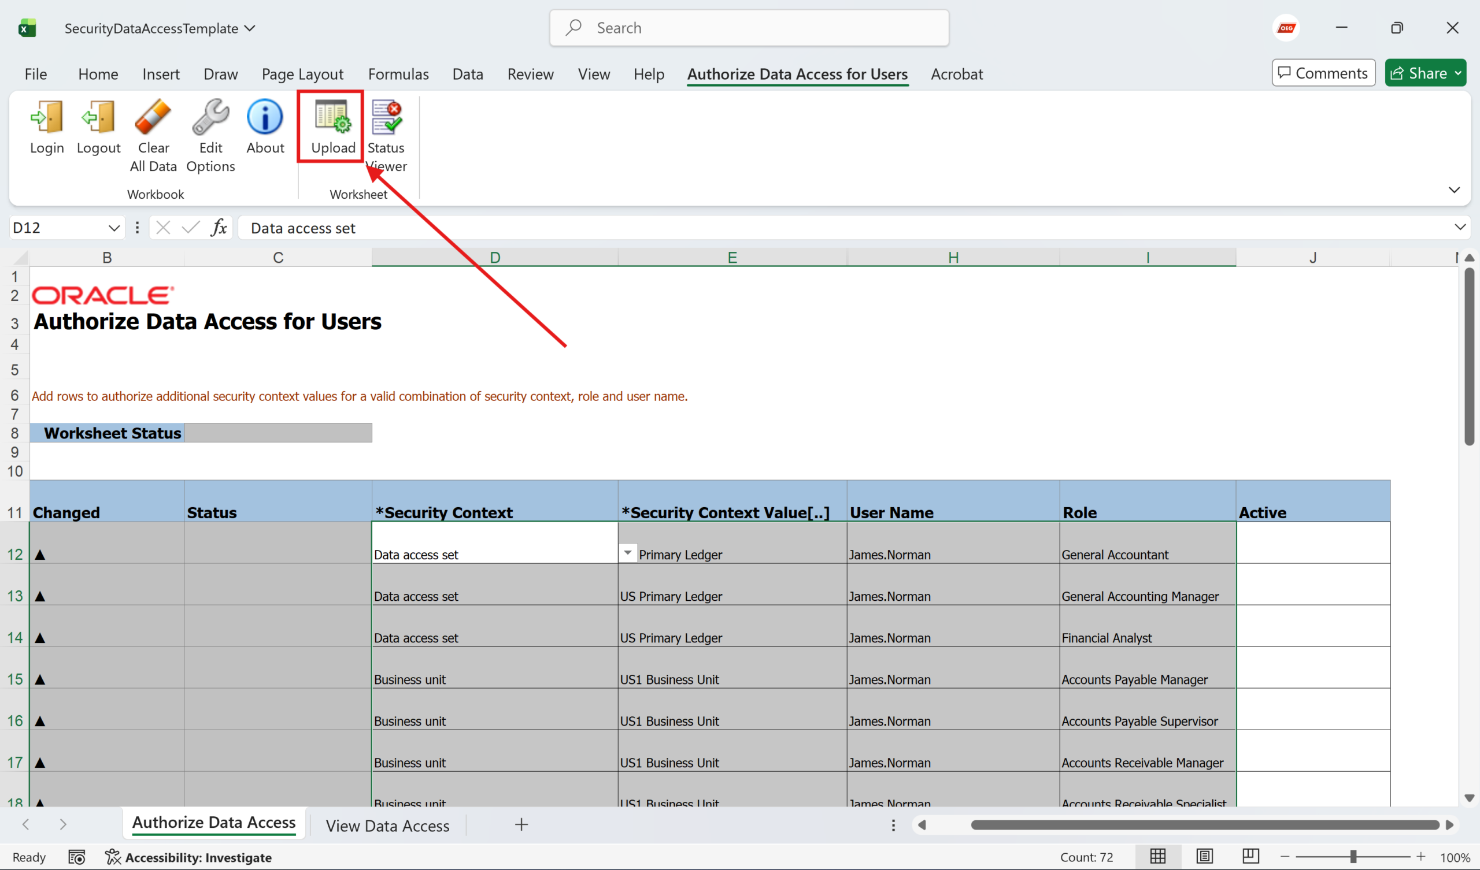
Task: Click the formula bar Enter checkmark icon
Action: pos(190,227)
